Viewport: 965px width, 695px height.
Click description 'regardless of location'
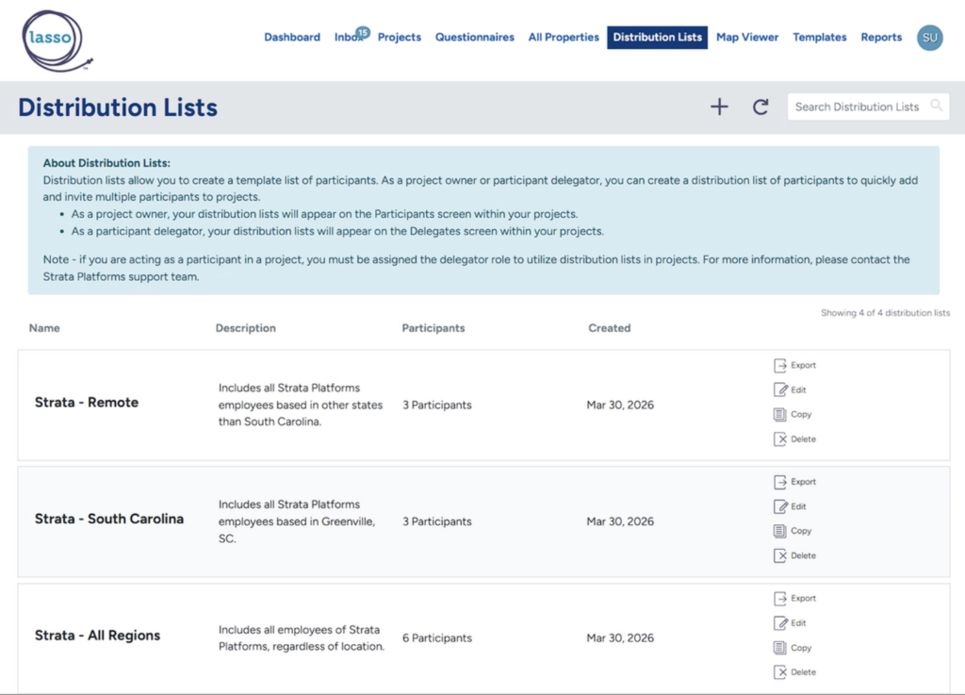click(x=302, y=637)
